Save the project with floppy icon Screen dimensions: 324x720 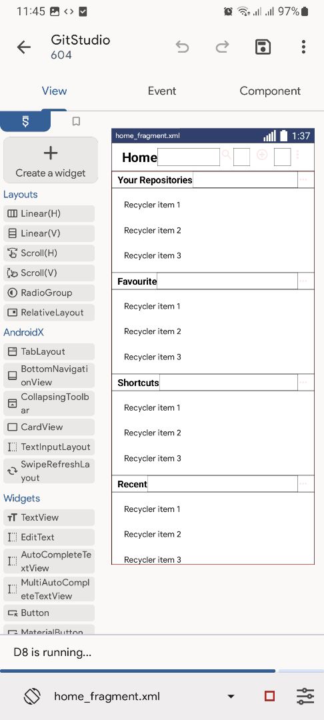[263, 47]
